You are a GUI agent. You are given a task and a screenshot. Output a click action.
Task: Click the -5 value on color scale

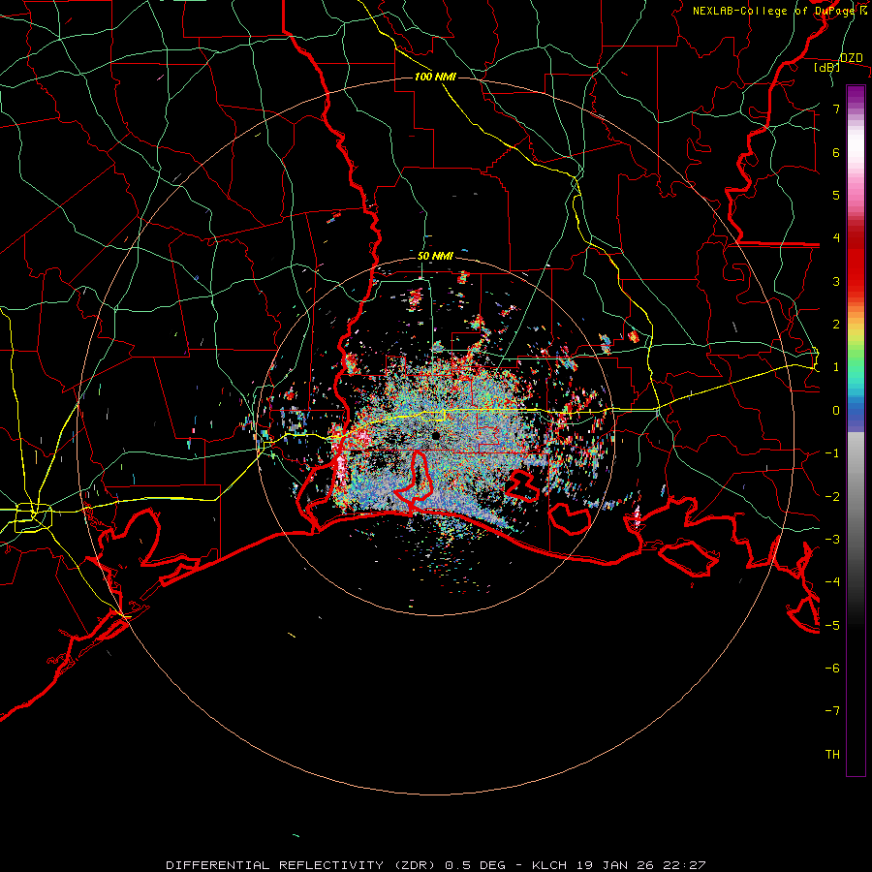tap(832, 626)
